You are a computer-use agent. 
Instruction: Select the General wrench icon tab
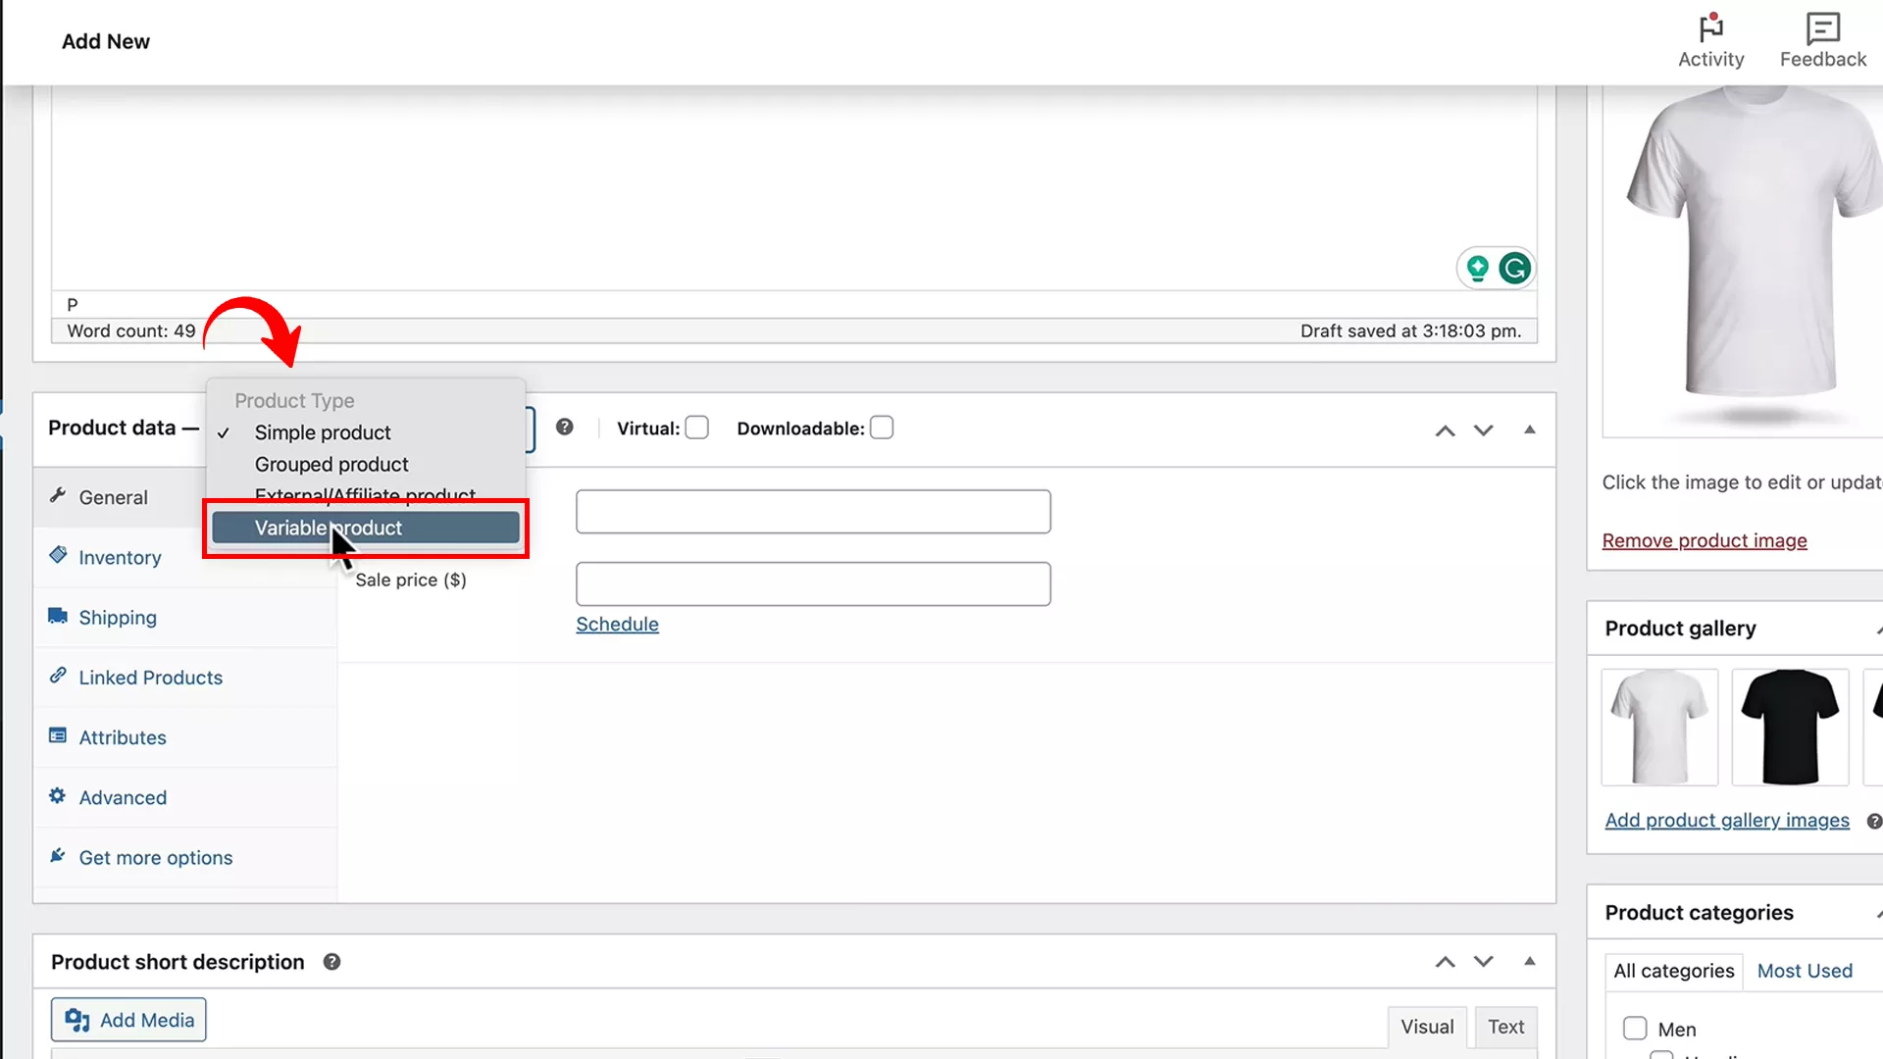click(58, 497)
